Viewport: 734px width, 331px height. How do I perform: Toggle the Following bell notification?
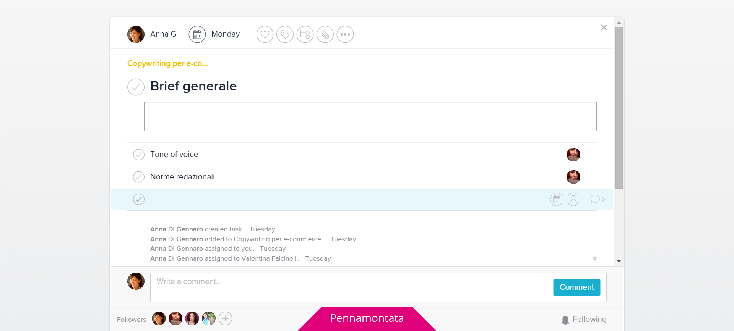click(x=584, y=320)
